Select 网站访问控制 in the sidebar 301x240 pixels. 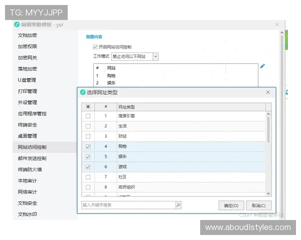click(x=32, y=147)
